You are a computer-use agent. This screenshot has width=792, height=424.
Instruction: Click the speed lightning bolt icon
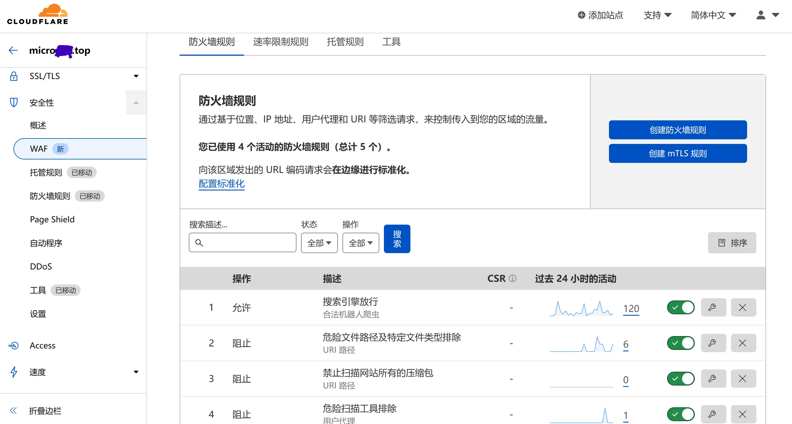point(14,372)
